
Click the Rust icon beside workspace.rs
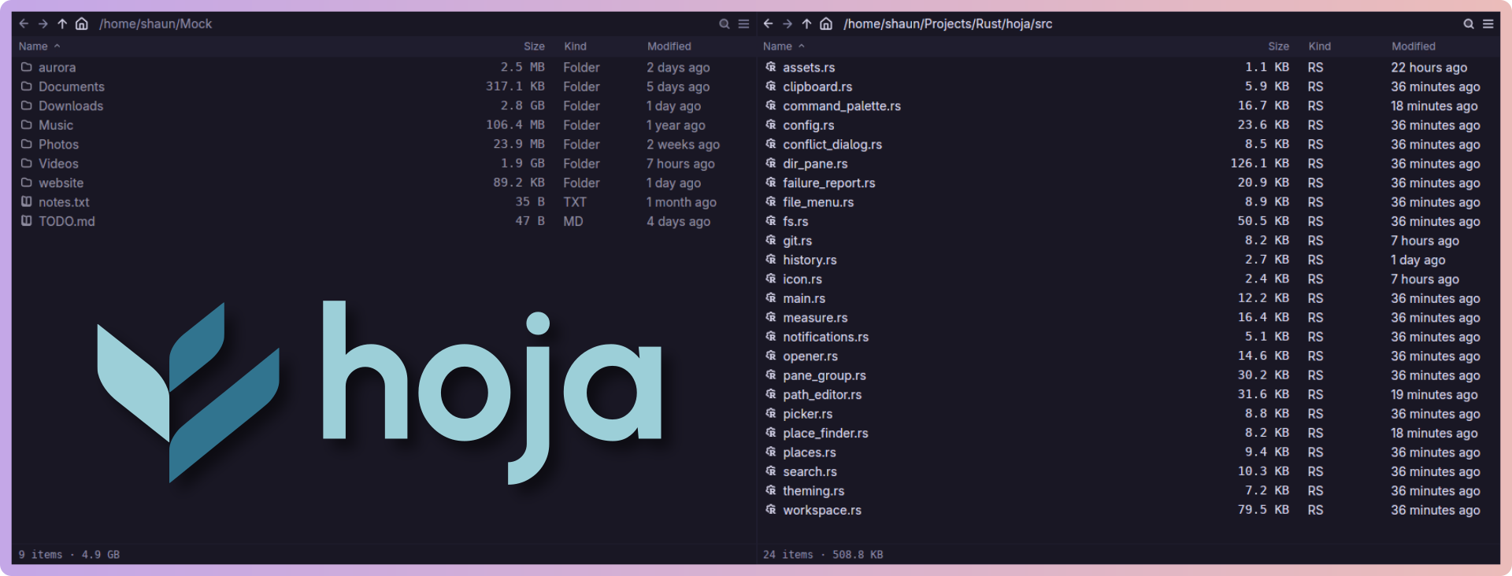click(771, 510)
